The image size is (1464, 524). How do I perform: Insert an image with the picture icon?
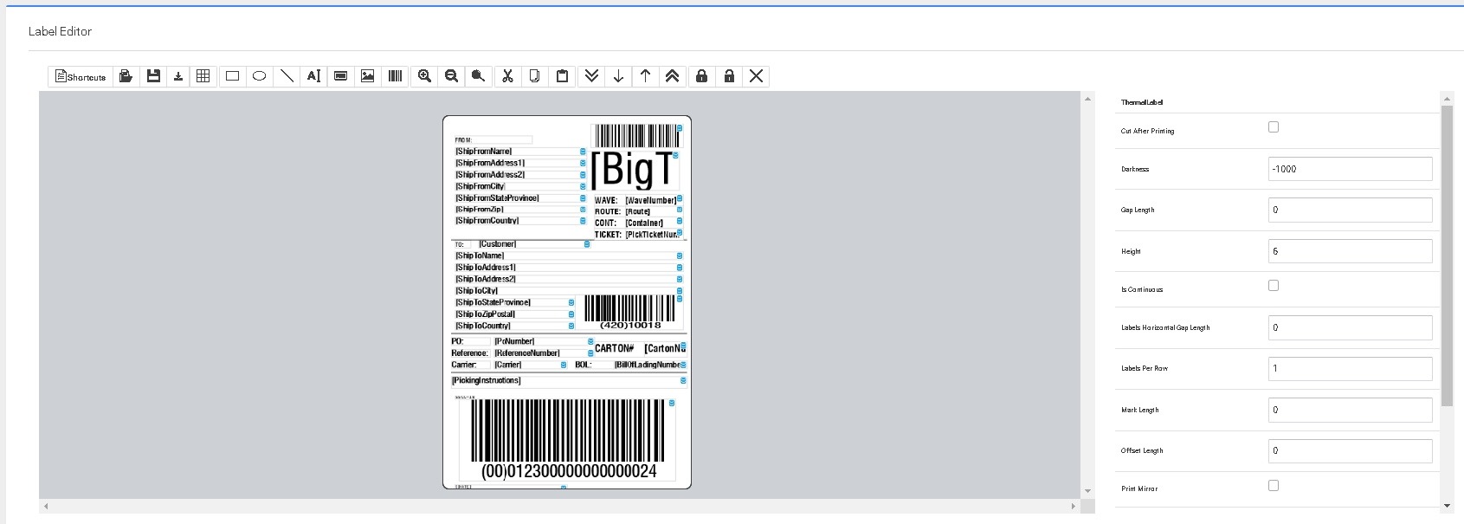click(368, 76)
